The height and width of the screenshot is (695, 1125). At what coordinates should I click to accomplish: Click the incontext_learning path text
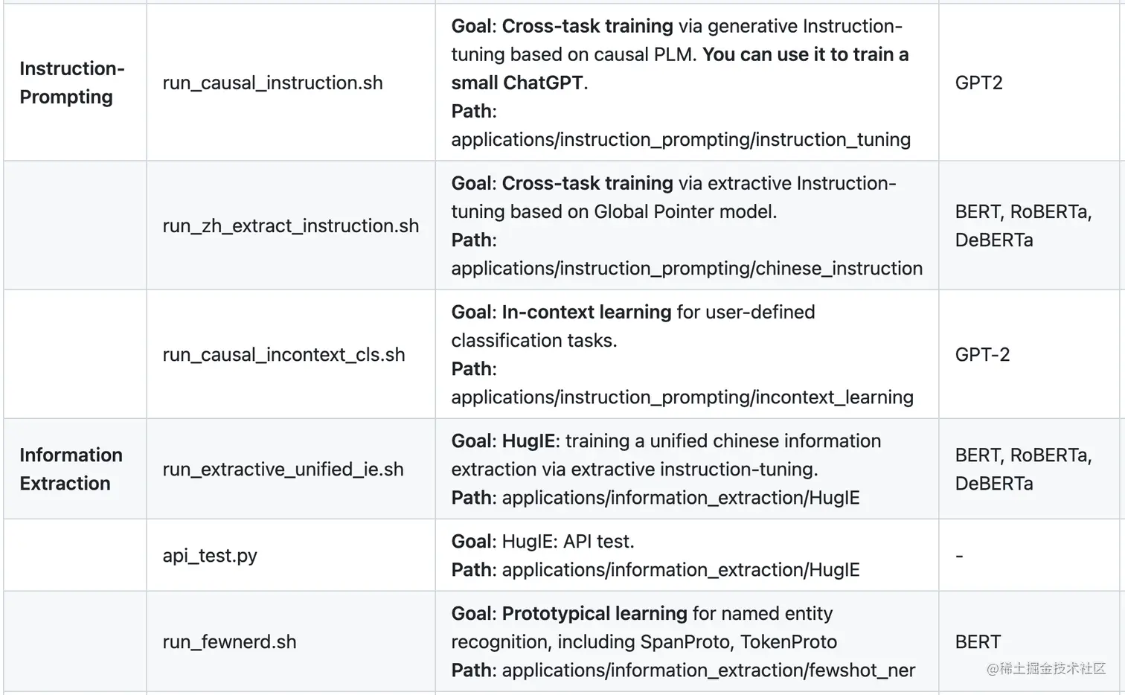682,397
